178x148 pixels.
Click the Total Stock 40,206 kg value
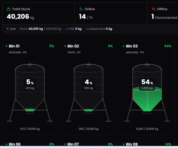click(x=20, y=17)
